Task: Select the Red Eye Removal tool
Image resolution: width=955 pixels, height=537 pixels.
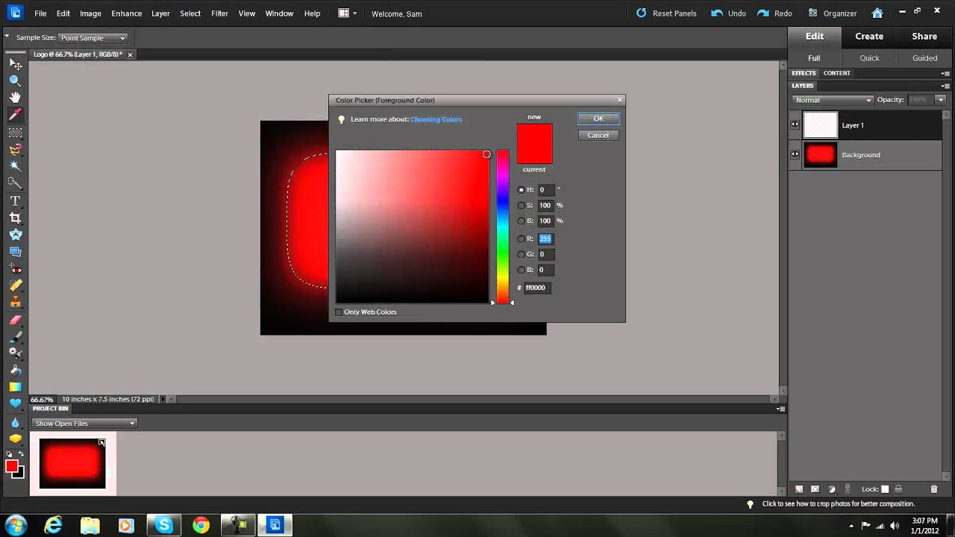Action: pyautogui.click(x=15, y=268)
